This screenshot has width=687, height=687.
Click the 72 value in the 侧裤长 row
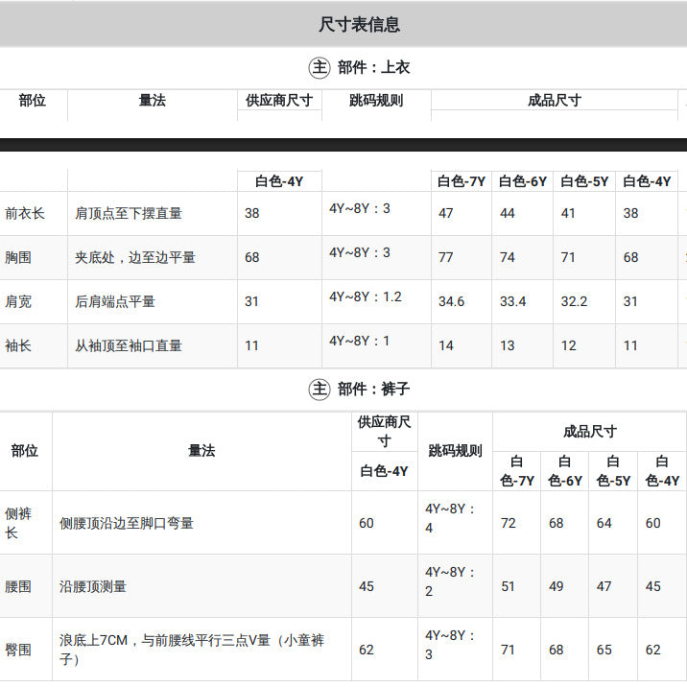[508, 523]
